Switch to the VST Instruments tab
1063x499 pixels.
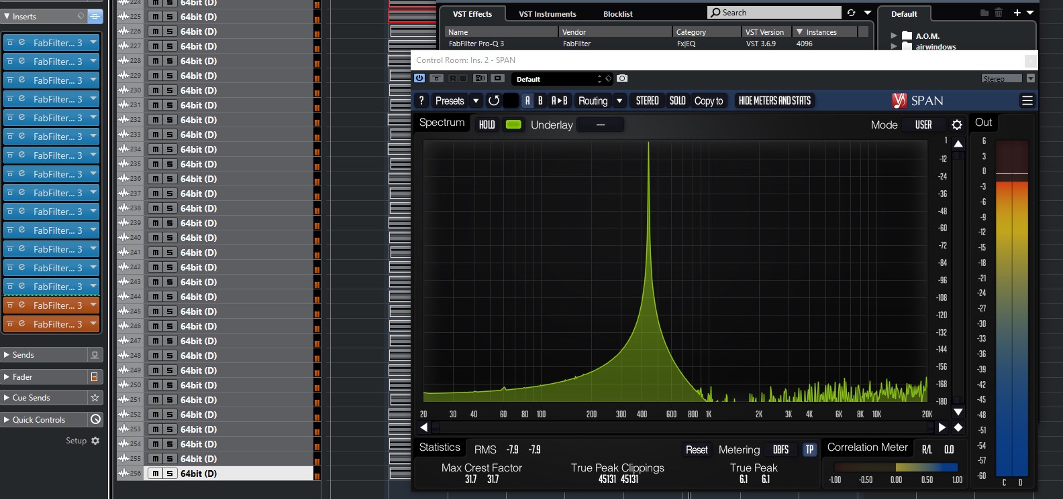point(548,14)
